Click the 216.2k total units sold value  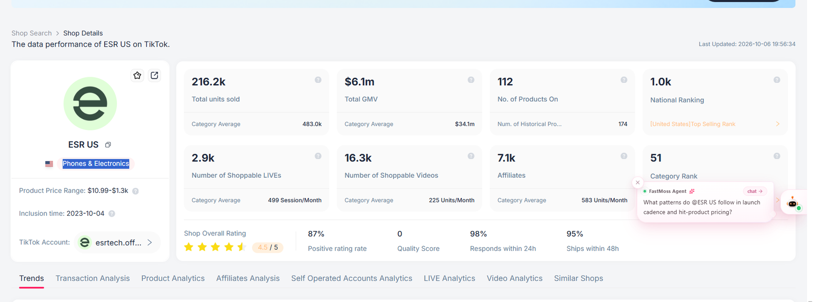pos(208,82)
